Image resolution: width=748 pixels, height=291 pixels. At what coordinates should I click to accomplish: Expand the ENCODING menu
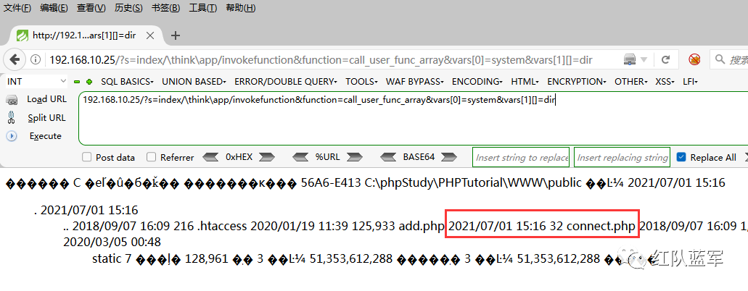coord(477,82)
